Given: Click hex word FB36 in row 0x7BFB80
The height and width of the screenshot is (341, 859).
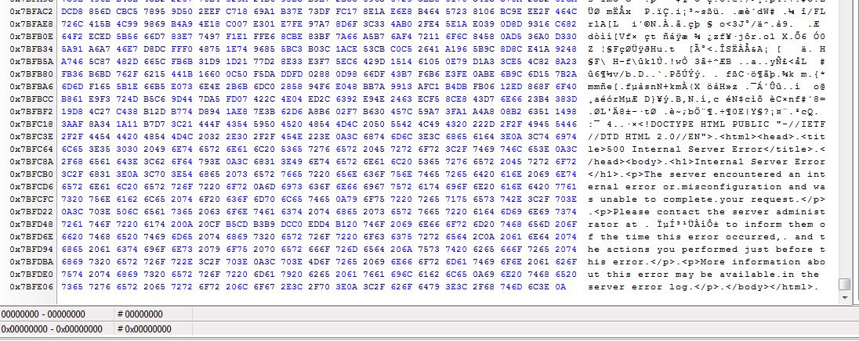Looking at the screenshot, I should (x=72, y=74).
